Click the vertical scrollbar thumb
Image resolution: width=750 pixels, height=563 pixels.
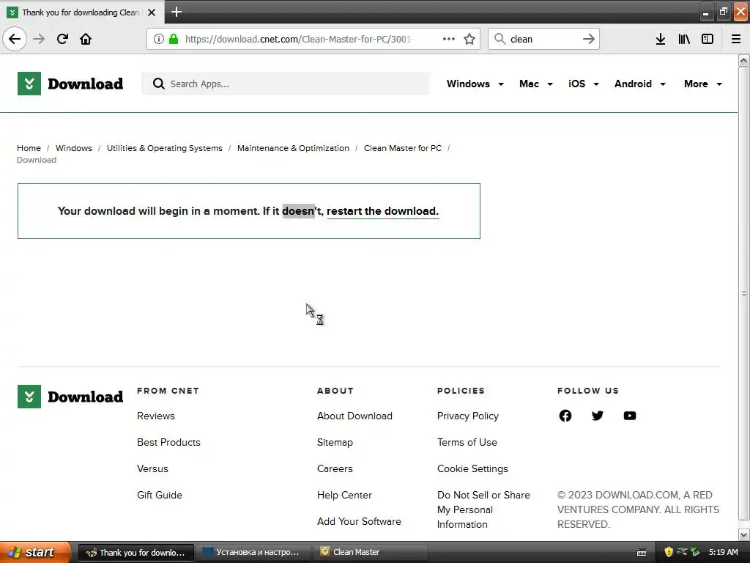(743, 293)
